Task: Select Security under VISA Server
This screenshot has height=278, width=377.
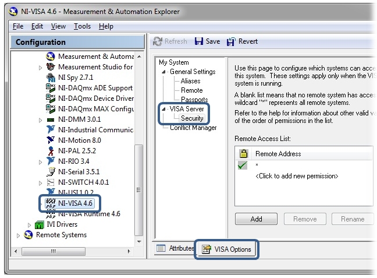Action: click(192, 118)
